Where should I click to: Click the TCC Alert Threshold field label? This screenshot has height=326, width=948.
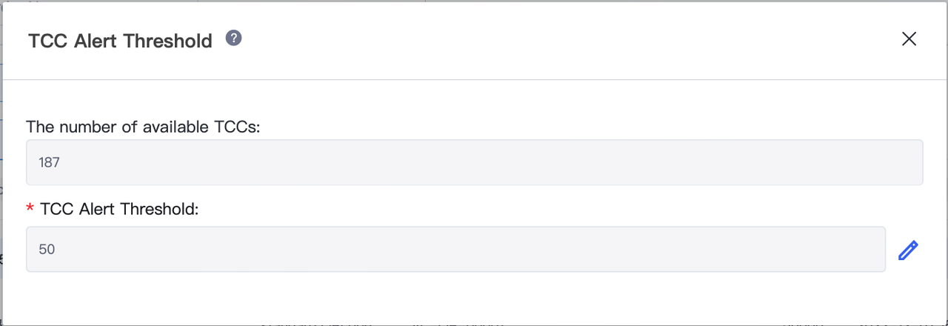[120, 209]
